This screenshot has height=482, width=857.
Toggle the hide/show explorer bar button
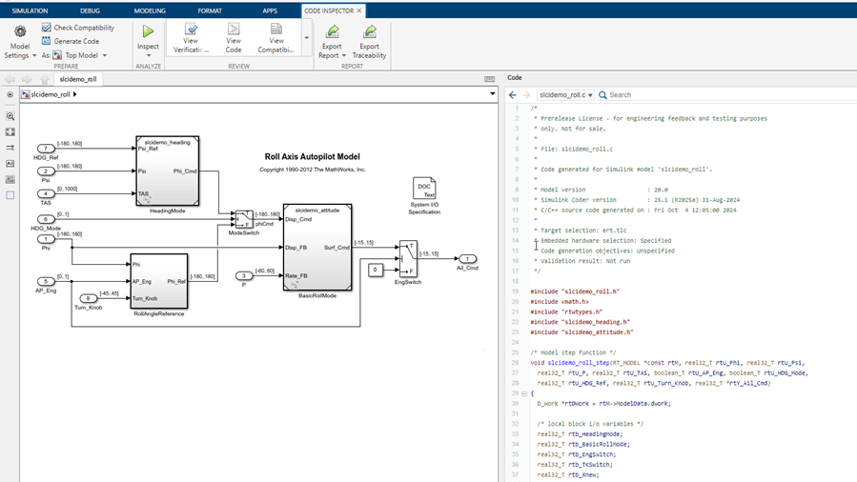[x=10, y=94]
